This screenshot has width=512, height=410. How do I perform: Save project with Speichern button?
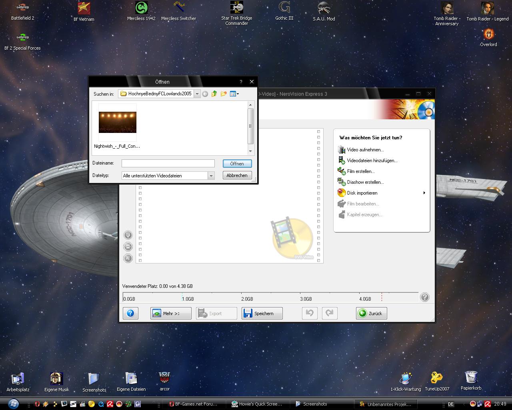click(262, 313)
